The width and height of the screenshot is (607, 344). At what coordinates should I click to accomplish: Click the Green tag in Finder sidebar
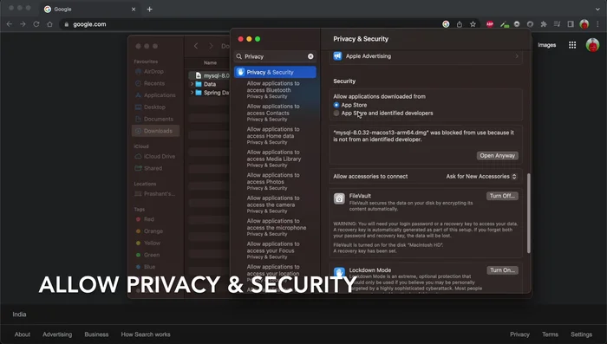[x=147, y=255]
